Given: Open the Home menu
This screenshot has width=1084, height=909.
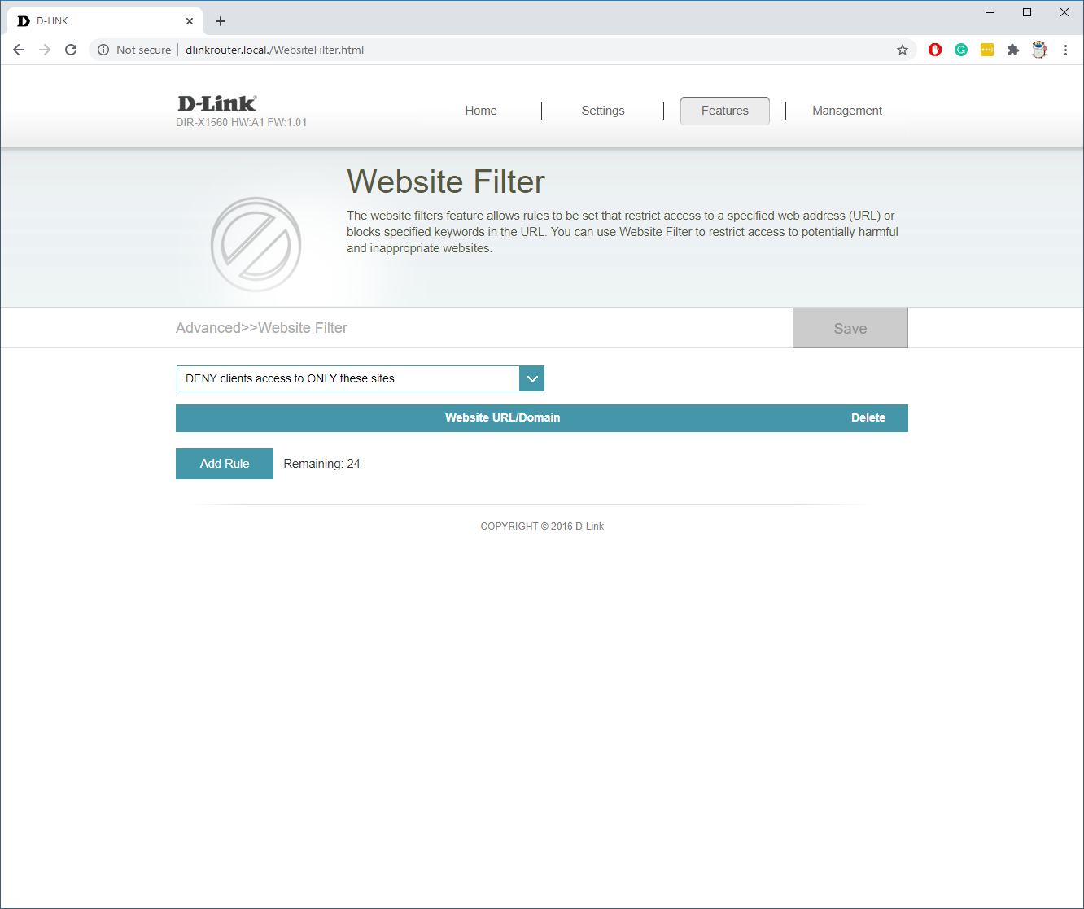Looking at the screenshot, I should pyautogui.click(x=481, y=111).
